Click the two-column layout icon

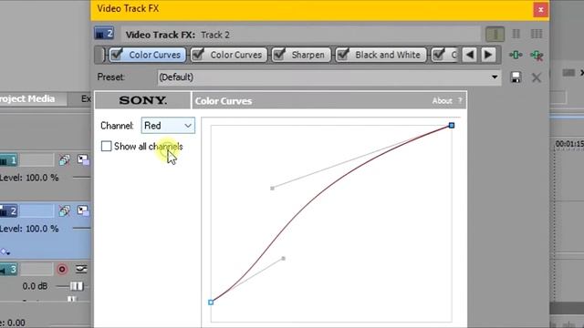tap(516, 35)
